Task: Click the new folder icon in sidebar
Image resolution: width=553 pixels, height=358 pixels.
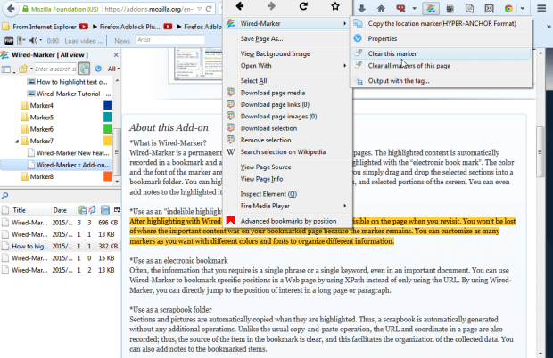Action: pyautogui.click(x=23, y=69)
